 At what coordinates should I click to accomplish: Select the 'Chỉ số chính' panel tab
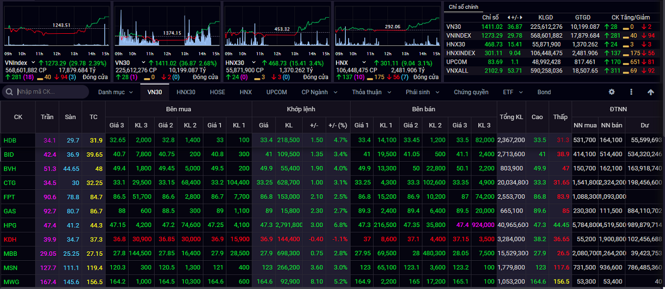(464, 7)
